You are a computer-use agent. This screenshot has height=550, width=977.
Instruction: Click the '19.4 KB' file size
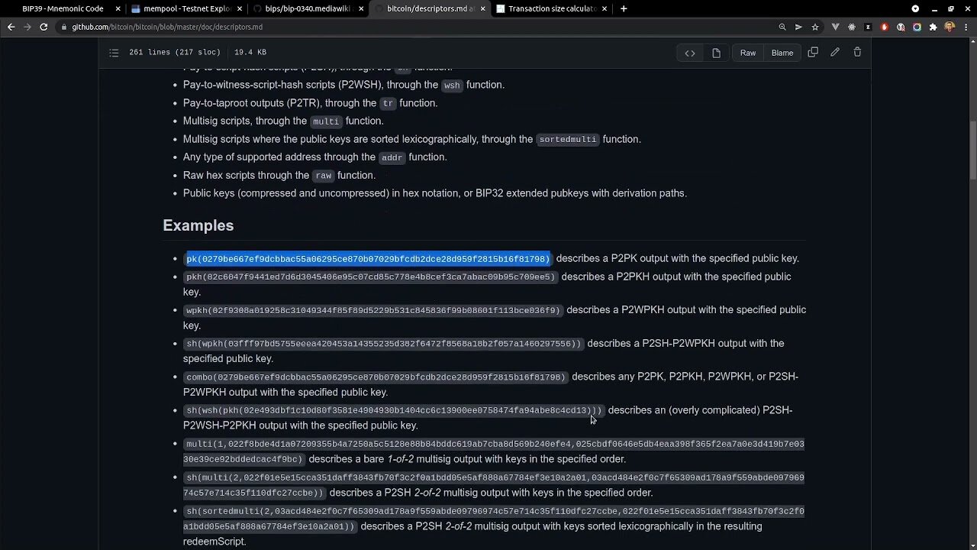tap(250, 52)
